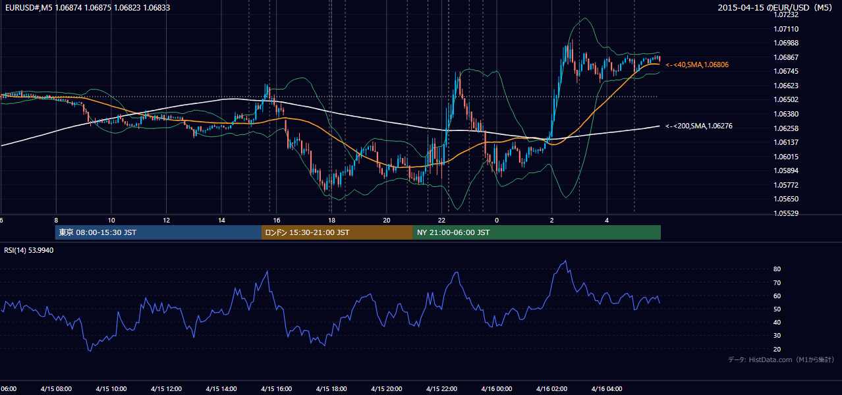Click hour tick 20 under the price chart
The width and height of the screenshot is (842, 395).
[x=387, y=220]
